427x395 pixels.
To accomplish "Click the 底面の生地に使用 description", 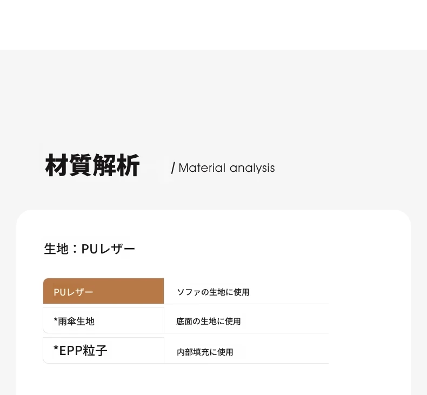I will pyautogui.click(x=208, y=321).
